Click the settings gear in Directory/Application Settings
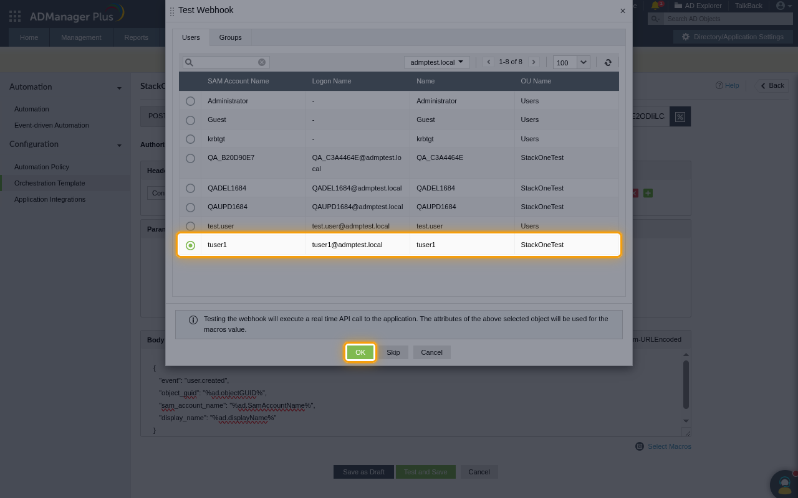798x498 pixels. (x=686, y=37)
